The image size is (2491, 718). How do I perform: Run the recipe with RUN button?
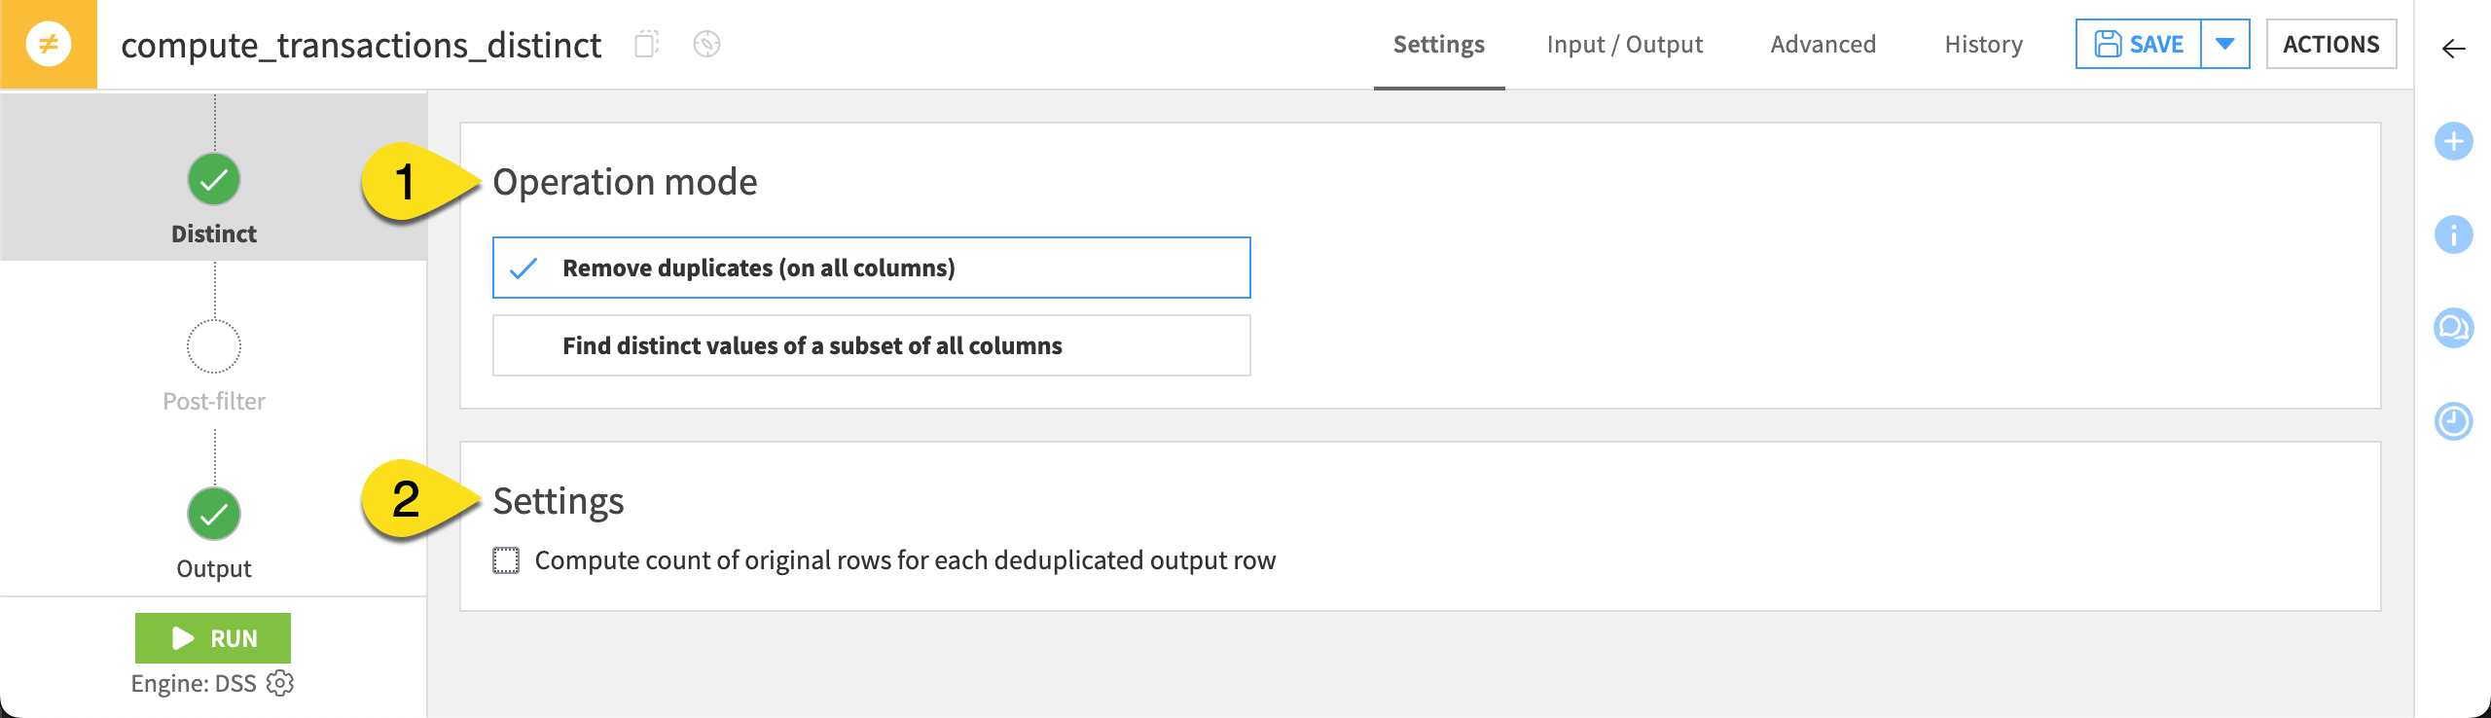tap(213, 638)
